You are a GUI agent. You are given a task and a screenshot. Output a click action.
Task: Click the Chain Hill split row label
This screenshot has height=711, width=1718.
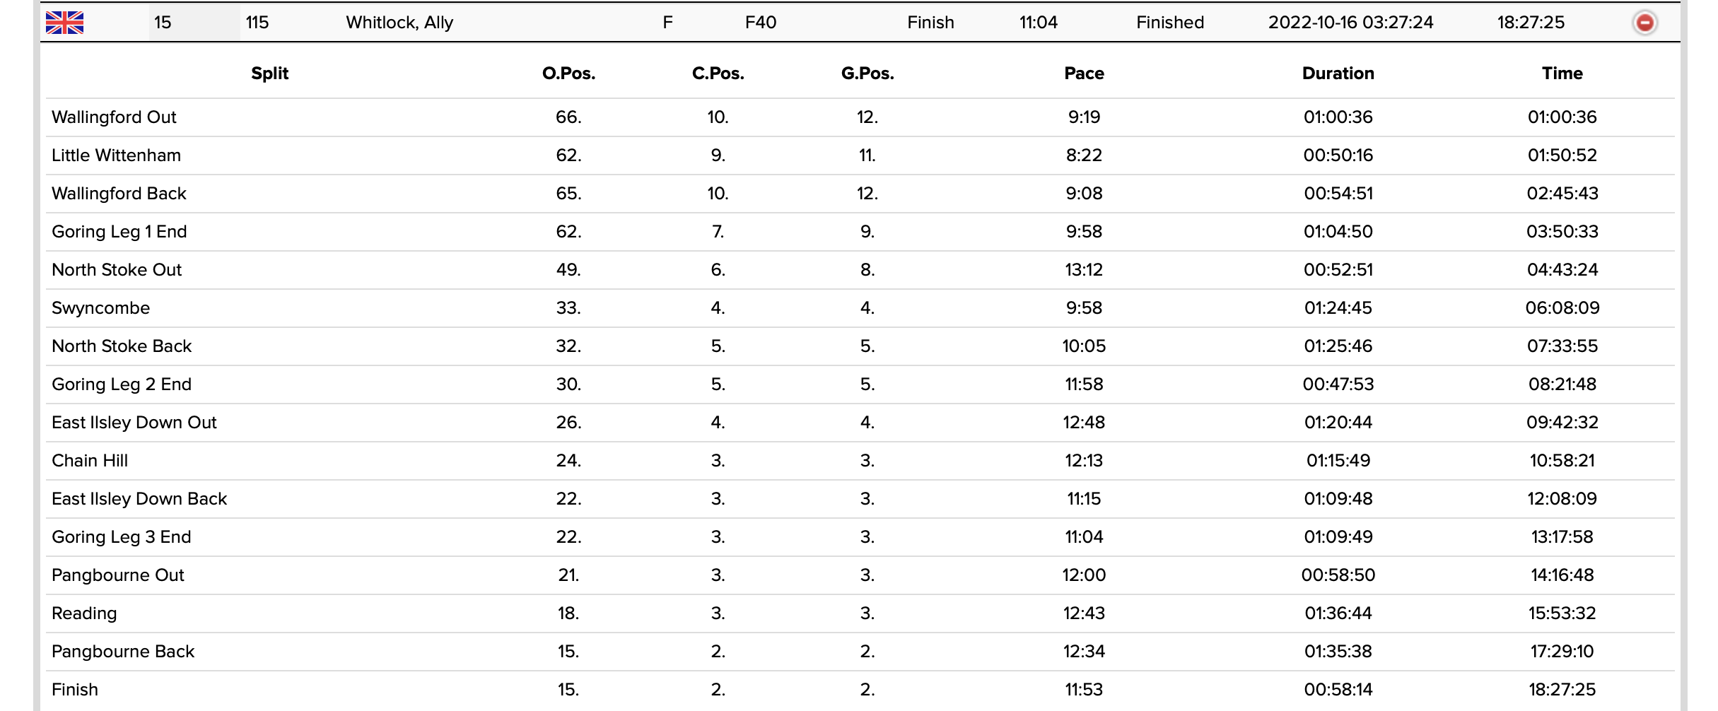(x=90, y=461)
